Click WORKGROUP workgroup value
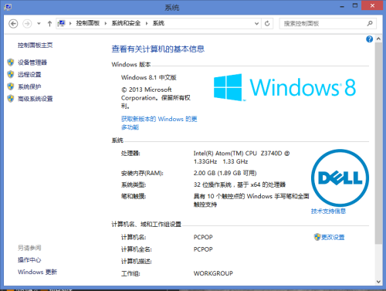 click(213, 273)
